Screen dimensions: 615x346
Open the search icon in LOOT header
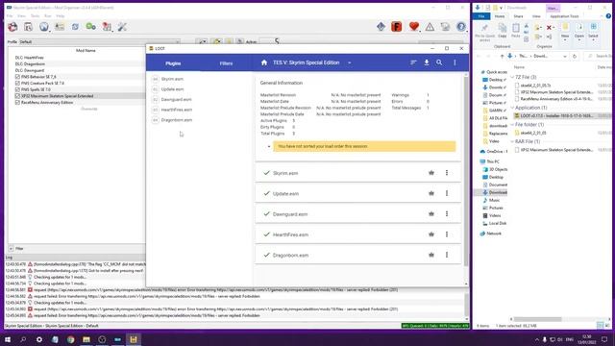pos(439,62)
